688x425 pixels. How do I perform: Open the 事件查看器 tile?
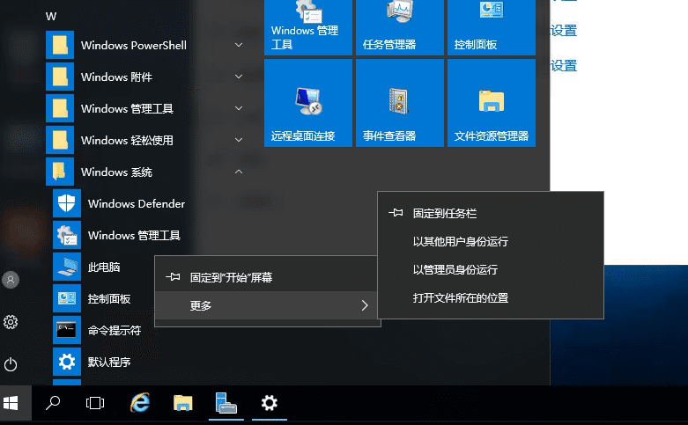click(x=400, y=103)
